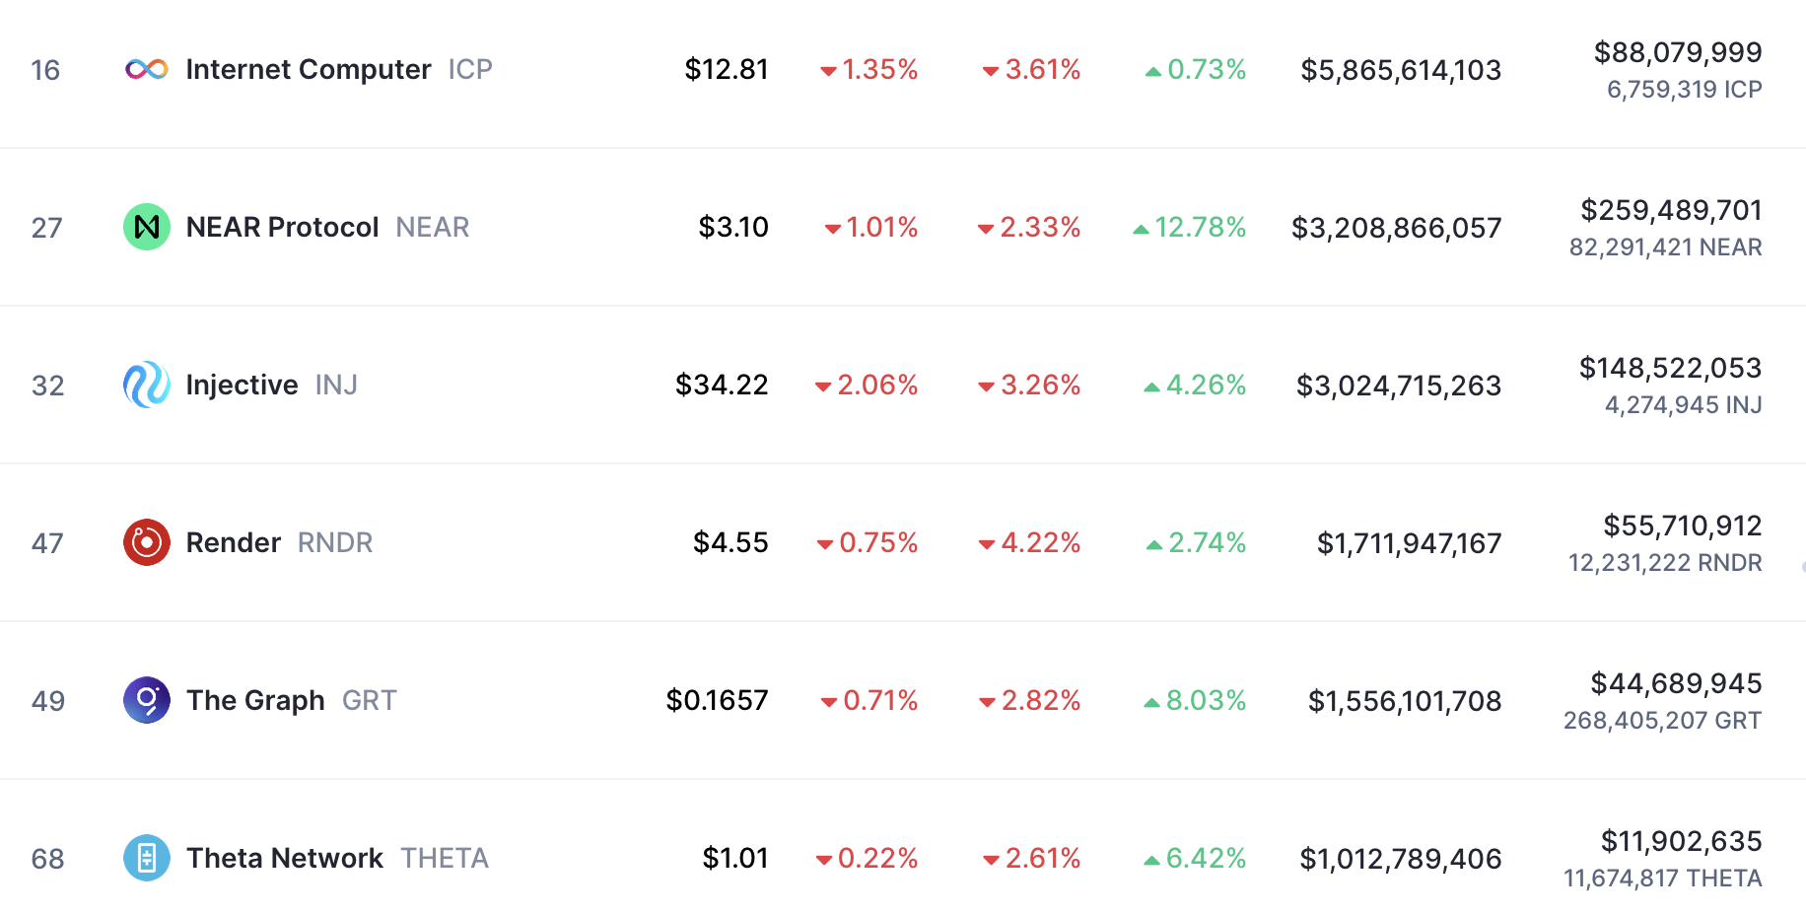This screenshot has width=1806, height=915.
Task: Click The Graph purple logo icon
Action: point(147,700)
